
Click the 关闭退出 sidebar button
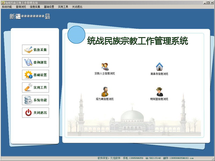point(35,113)
